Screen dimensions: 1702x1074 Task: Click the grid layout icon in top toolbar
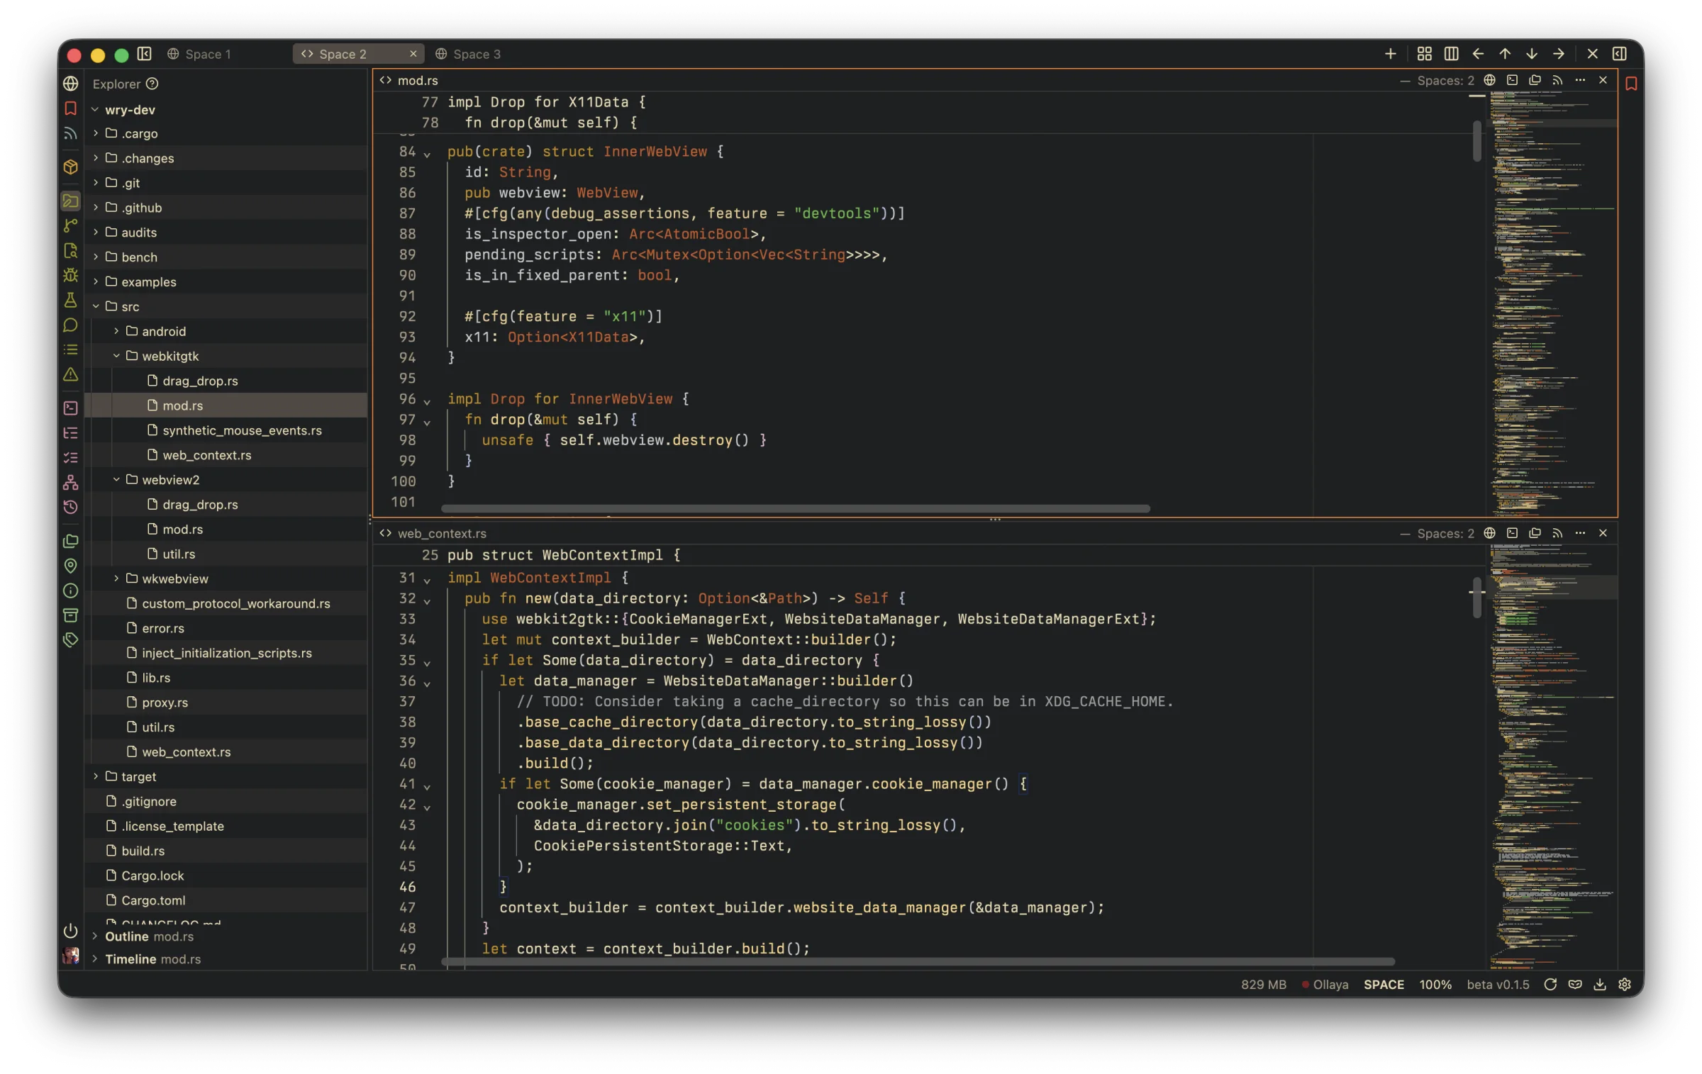tap(1424, 54)
